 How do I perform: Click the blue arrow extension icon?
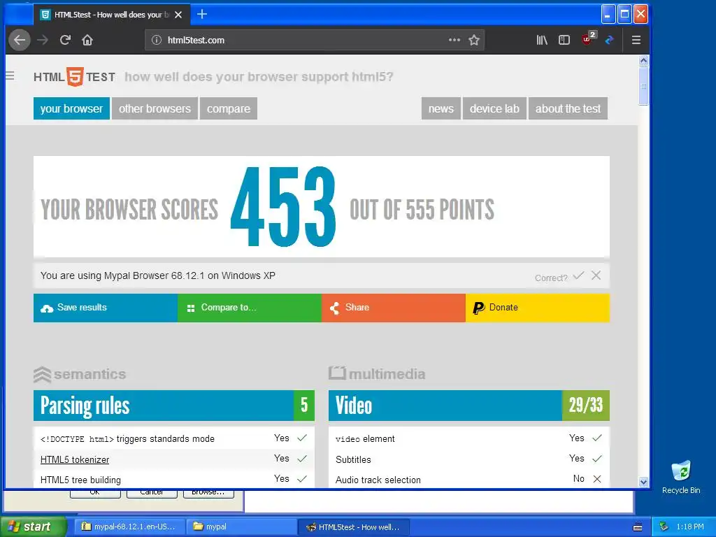click(x=609, y=40)
